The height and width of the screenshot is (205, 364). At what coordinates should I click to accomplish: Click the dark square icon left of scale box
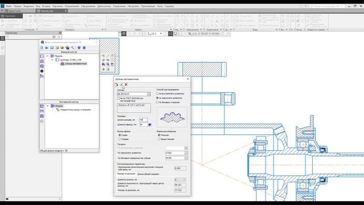point(124,34)
